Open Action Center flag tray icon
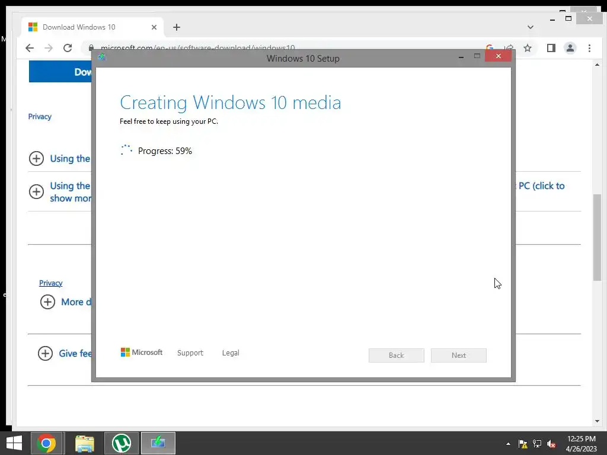This screenshot has height=455, width=607. tap(523, 444)
